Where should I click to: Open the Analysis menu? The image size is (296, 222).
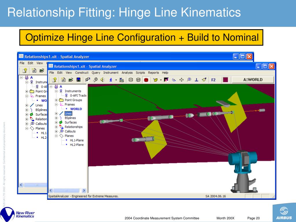[127, 73]
